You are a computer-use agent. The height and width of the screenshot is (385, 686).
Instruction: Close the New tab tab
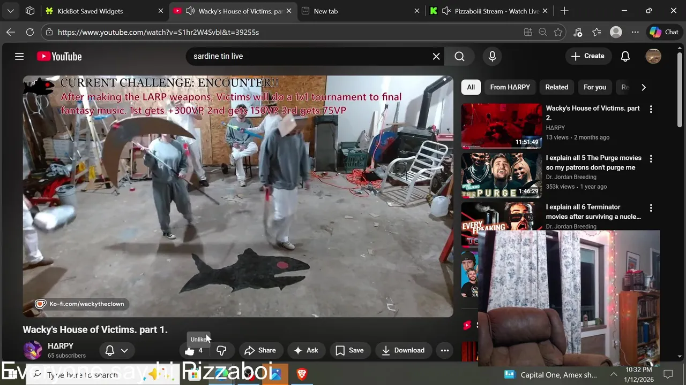click(417, 11)
